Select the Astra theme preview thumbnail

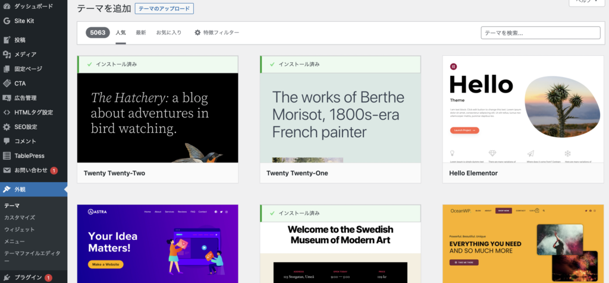click(158, 244)
